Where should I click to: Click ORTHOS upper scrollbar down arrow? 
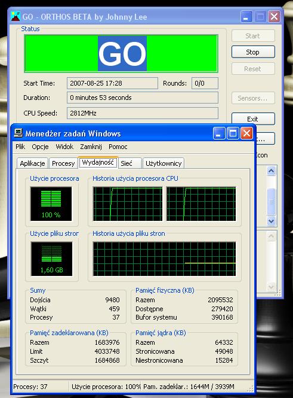pyautogui.click(x=272, y=221)
